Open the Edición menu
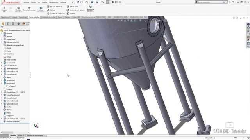Viewport: 250px width, 140px height. (x=33, y=2)
